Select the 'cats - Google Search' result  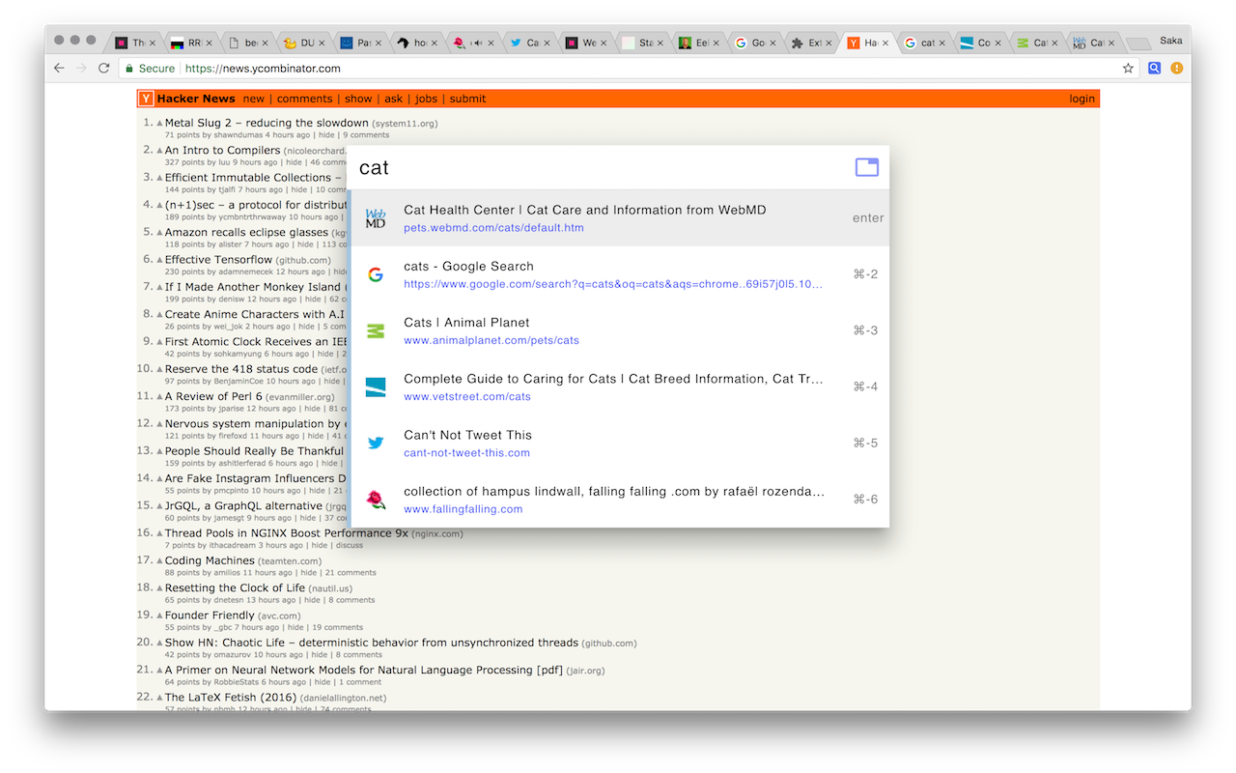point(620,274)
